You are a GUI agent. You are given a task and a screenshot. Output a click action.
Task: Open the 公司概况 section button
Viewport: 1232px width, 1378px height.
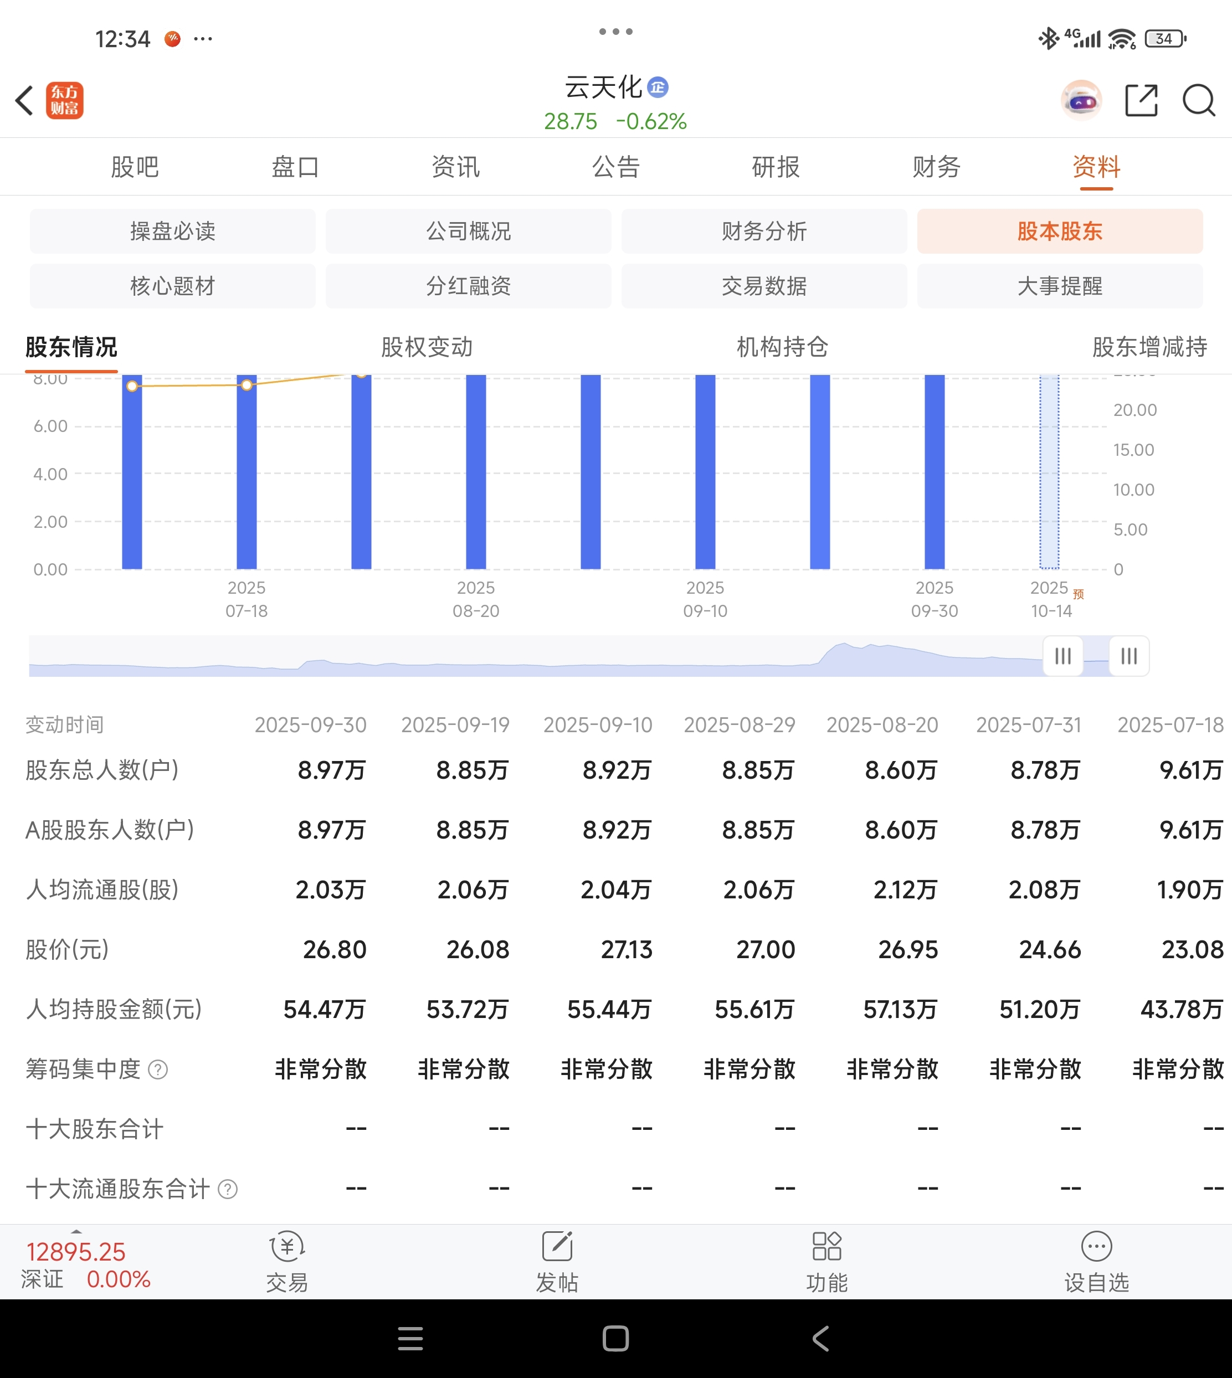pos(468,232)
